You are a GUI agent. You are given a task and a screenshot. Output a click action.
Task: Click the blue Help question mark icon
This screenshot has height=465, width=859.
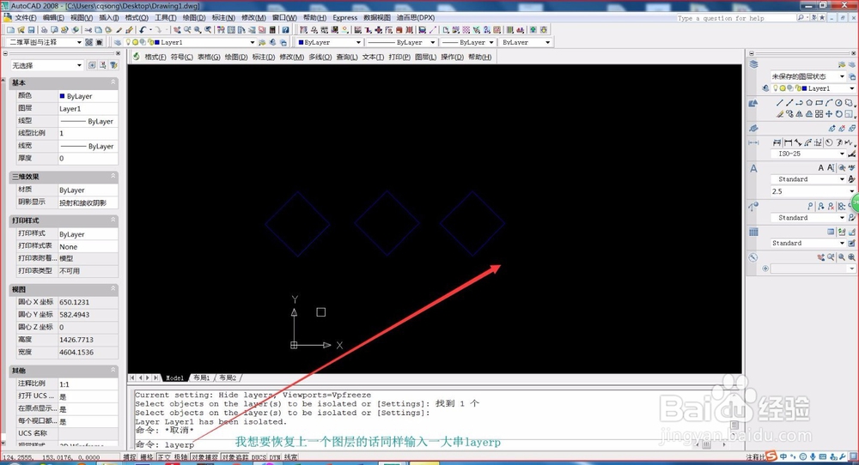click(x=285, y=29)
